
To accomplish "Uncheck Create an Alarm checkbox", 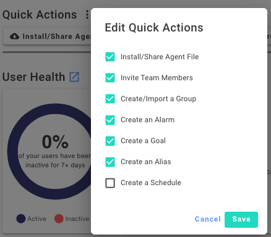I will point(110,120).
